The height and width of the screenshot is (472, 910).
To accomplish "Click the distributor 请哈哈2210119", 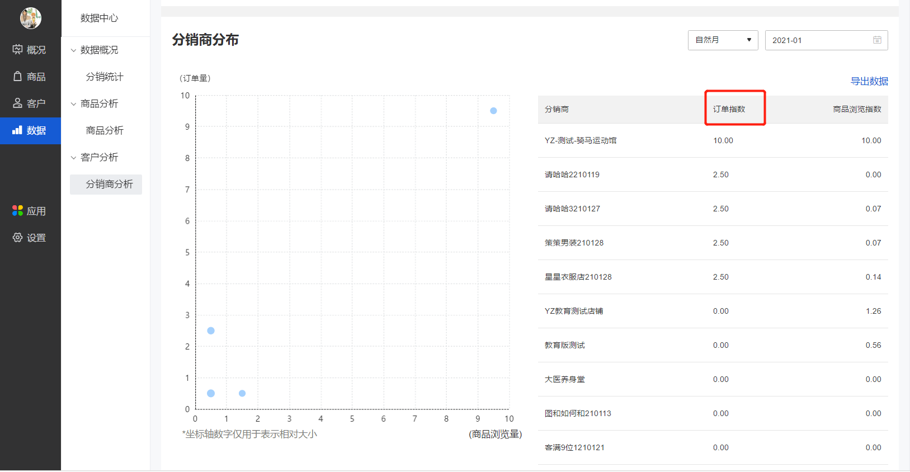I will [x=572, y=174].
